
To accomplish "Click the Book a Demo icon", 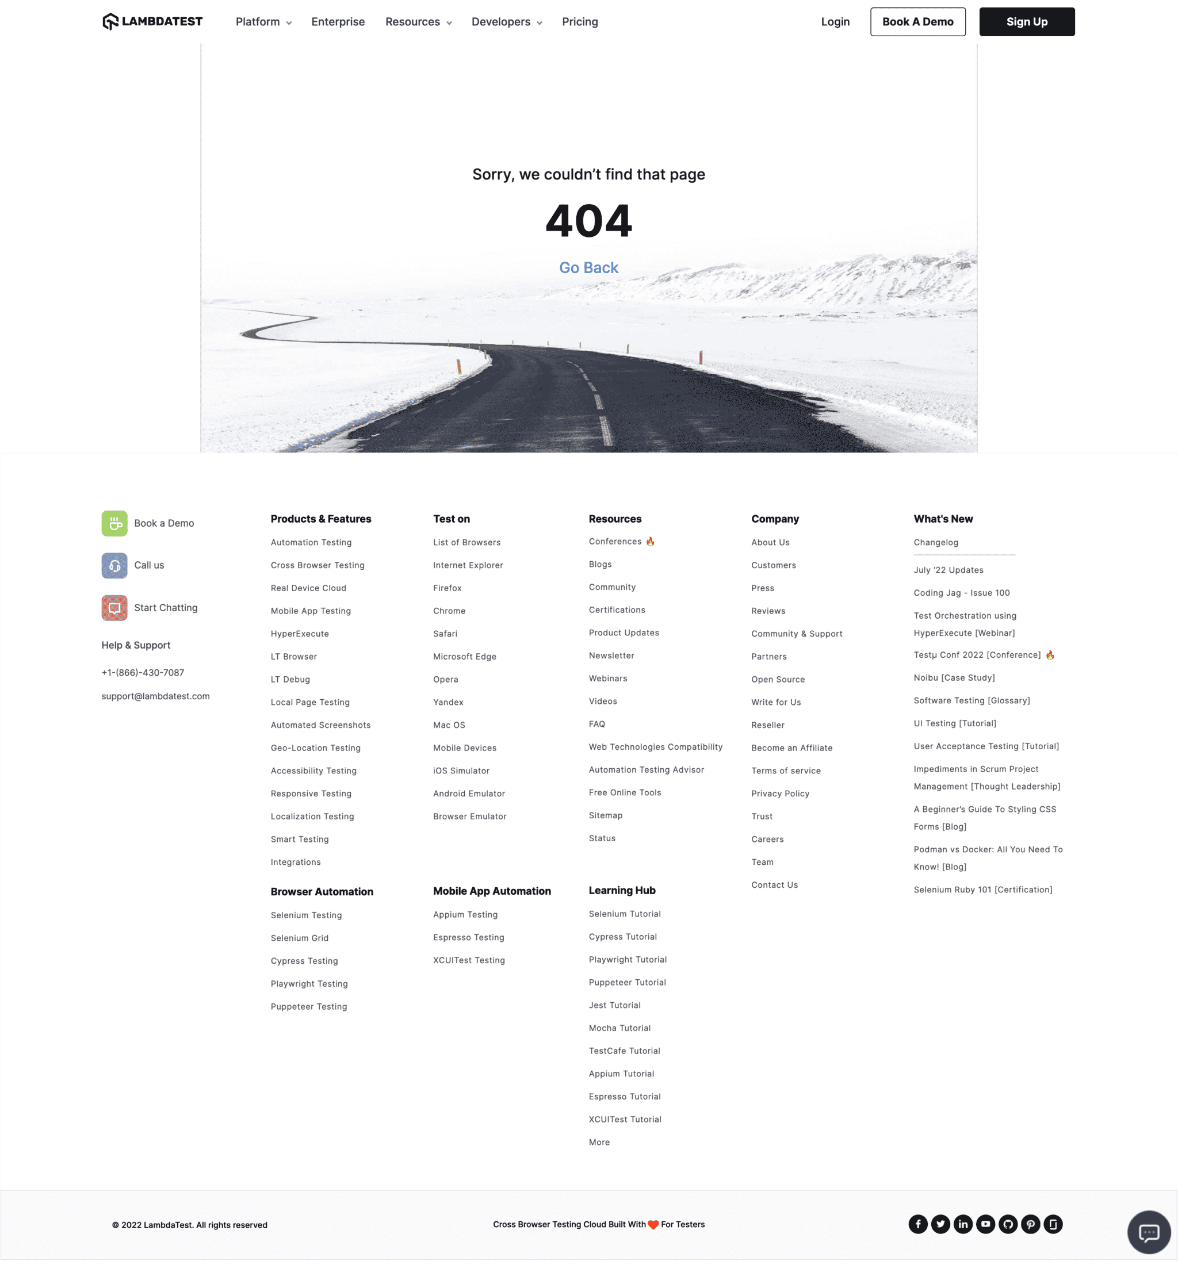I will pyautogui.click(x=114, y=523).
